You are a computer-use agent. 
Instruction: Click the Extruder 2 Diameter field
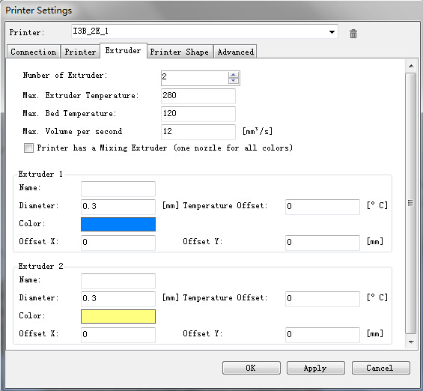[x=118, y=299]
